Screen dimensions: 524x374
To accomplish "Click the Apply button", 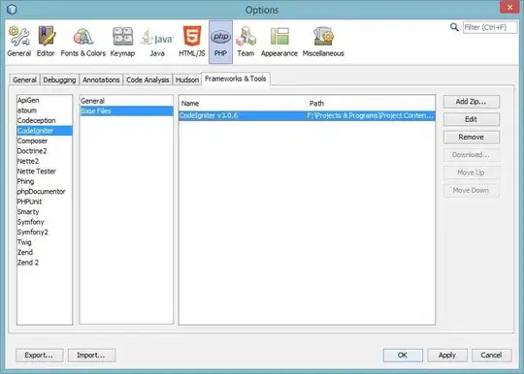I will [x=447, y=356].
